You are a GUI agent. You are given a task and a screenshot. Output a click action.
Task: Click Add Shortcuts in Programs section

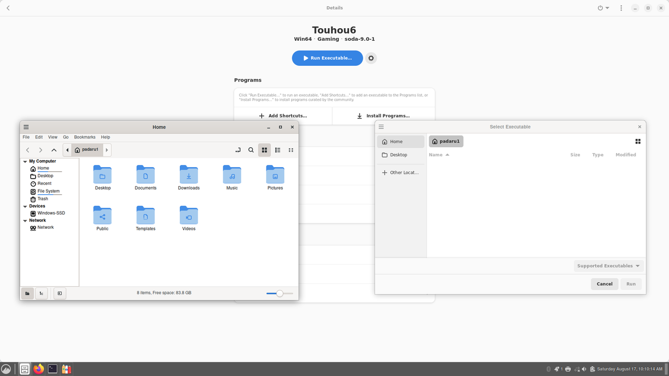pos(283,116)
